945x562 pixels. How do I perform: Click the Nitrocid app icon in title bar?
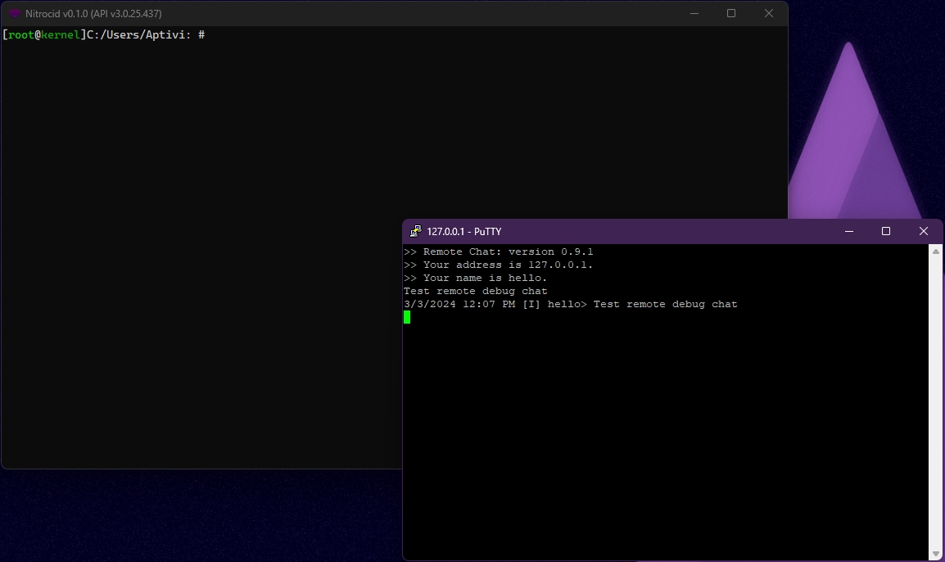14,14
